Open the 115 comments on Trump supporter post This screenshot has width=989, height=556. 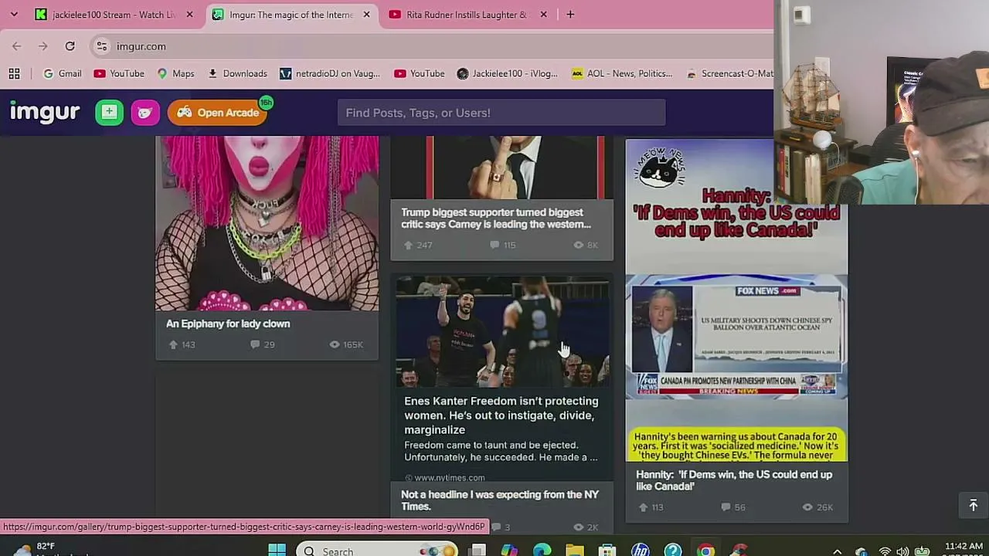[502, 245]
